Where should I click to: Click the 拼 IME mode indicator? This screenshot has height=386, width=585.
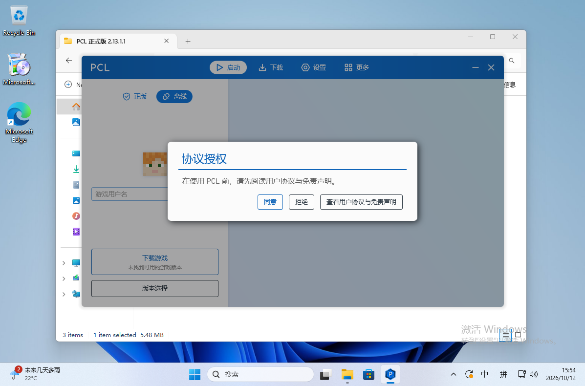click(503, 374)
